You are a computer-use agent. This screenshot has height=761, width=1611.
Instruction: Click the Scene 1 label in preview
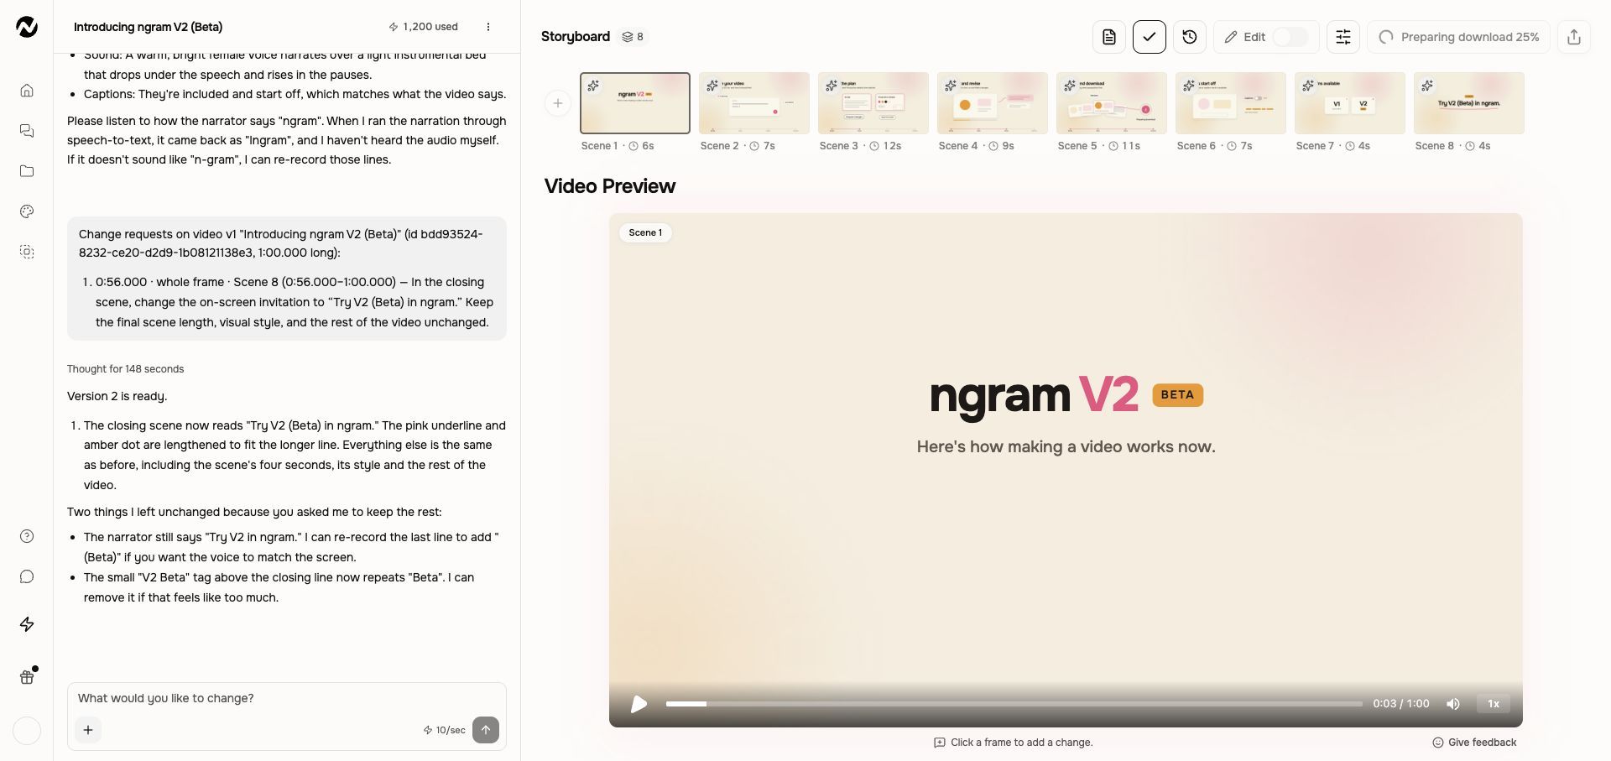tap(645, 232)
